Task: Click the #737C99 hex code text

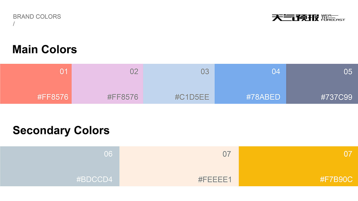Action: [x=336, y=97]
